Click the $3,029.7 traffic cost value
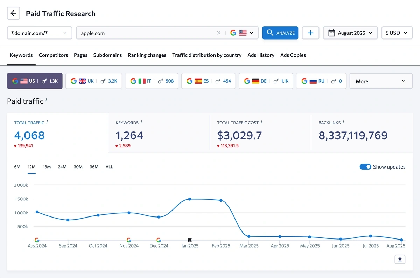420x278 pixels. coord(239,135)
